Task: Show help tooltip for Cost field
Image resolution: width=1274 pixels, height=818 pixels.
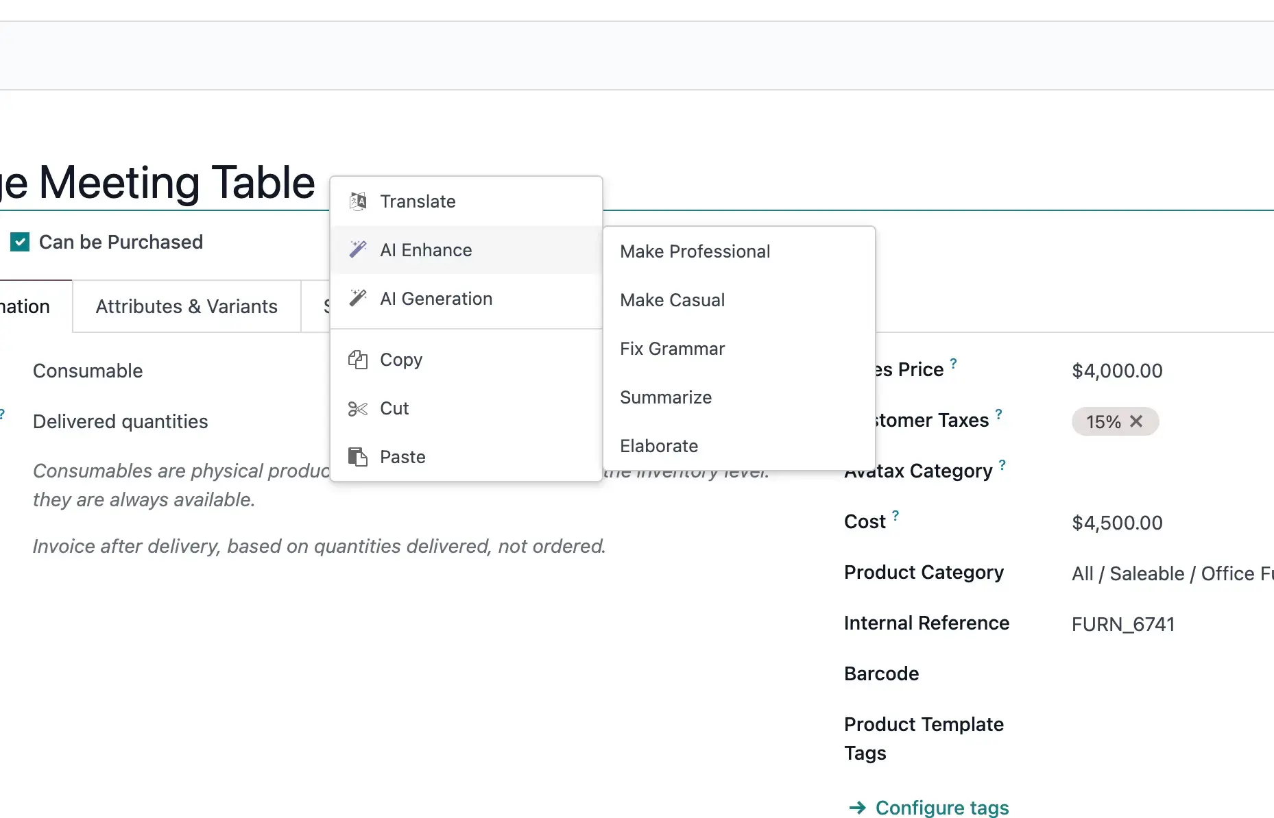Action: click(896, 515)
